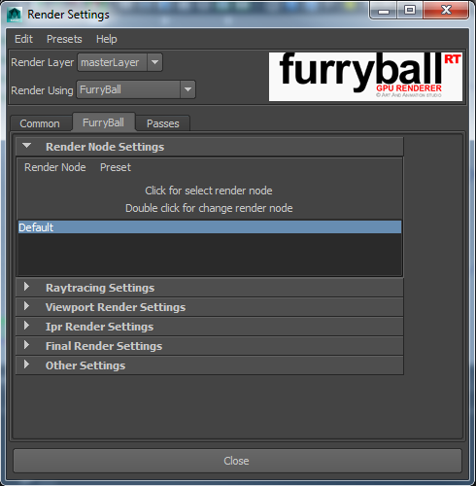Select the Default render node entry
This screenshot has width=476, height=486.
210,227
